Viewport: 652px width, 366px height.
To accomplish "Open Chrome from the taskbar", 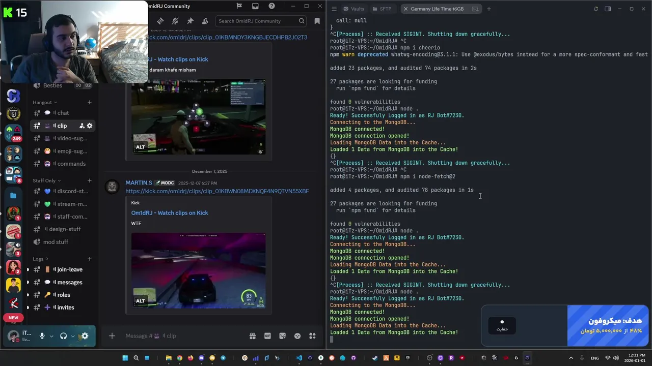I will (x=179, y=358).
